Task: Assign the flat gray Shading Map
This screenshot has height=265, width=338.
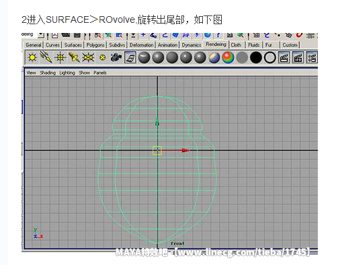Action: 242,57
